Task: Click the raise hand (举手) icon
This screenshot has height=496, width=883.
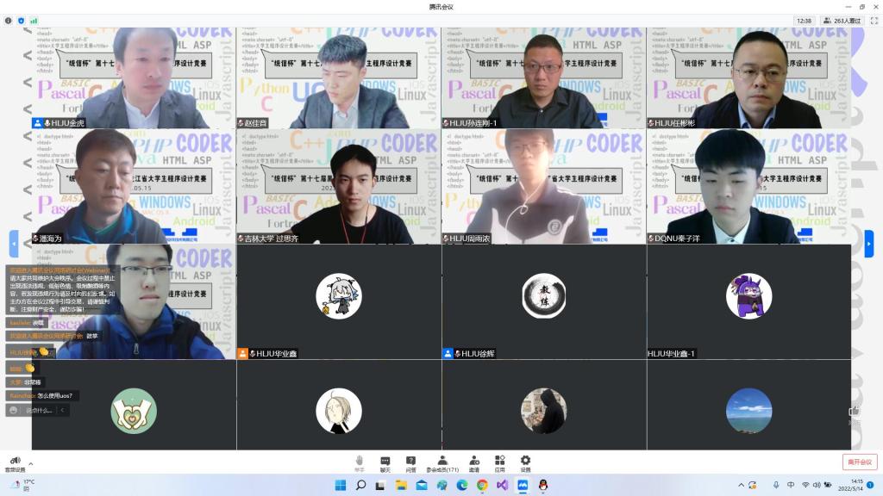Action: 360,462
